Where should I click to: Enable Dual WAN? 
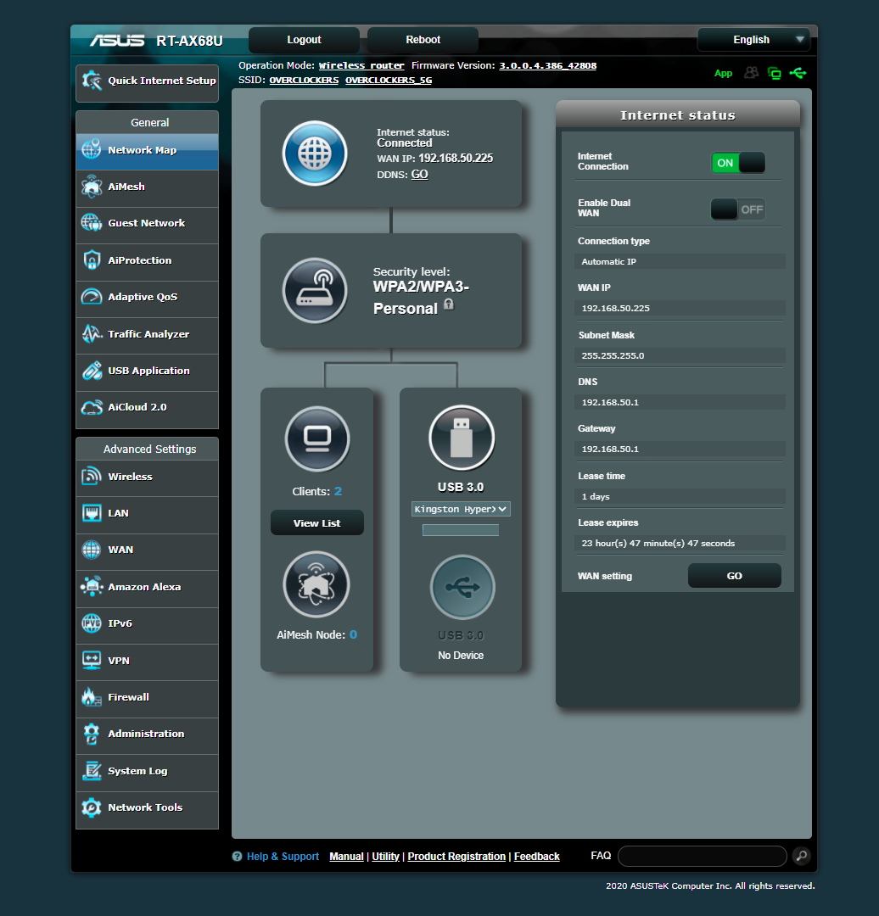tap(738, 209)
